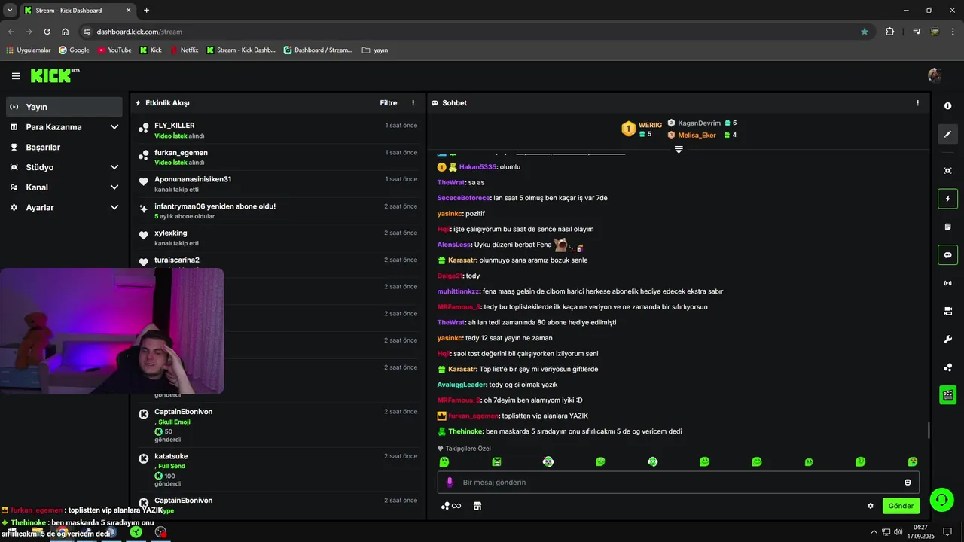The image size is (964, 542).
Task: Click the Kicks infinity balance icon below chat
Action: pyautogui.click(x=451, y=506)
